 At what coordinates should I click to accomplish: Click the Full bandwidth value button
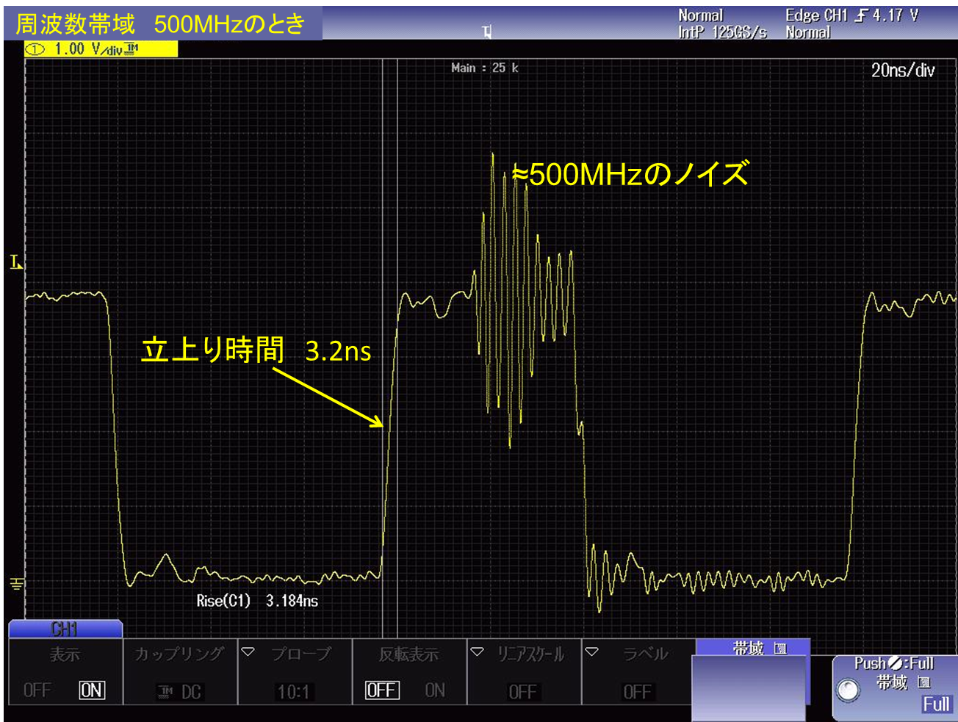click(x=936, y=704)
